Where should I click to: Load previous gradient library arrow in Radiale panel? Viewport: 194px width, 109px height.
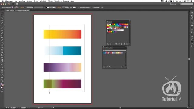[107, 67]
